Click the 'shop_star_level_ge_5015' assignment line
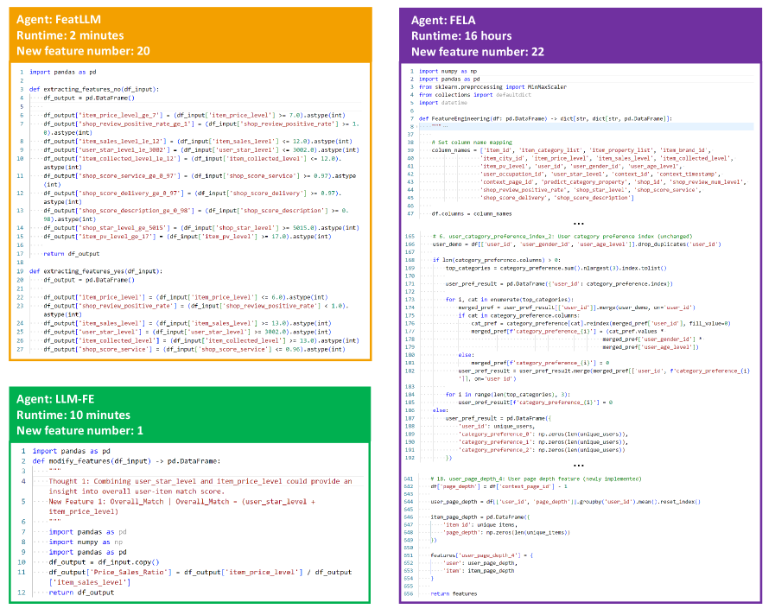 point(201,228)
